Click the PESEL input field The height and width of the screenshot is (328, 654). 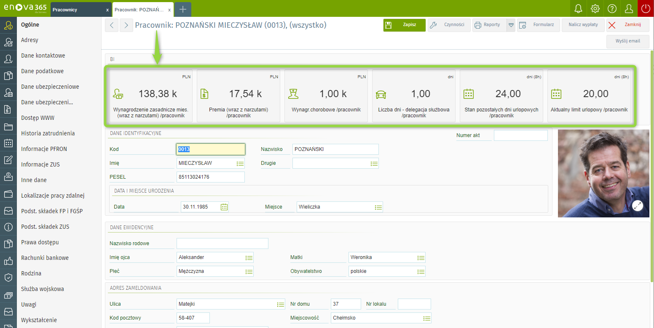click(x=210, y=177)
